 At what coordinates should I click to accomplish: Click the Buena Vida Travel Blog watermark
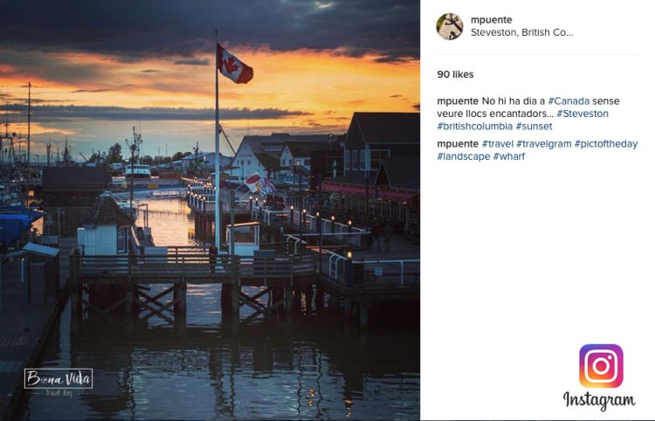[59, 382]
